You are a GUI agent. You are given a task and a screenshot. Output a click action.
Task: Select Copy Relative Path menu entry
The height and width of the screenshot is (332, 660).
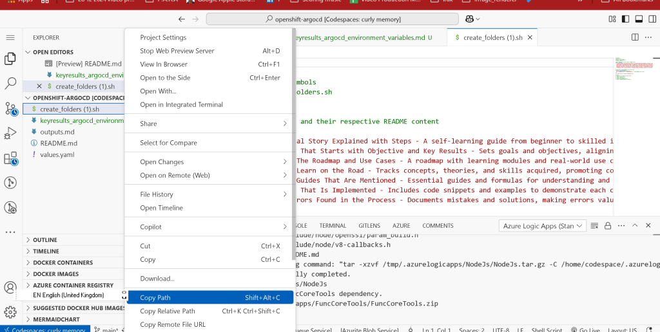pyautogui.click(x=209, y=311)
